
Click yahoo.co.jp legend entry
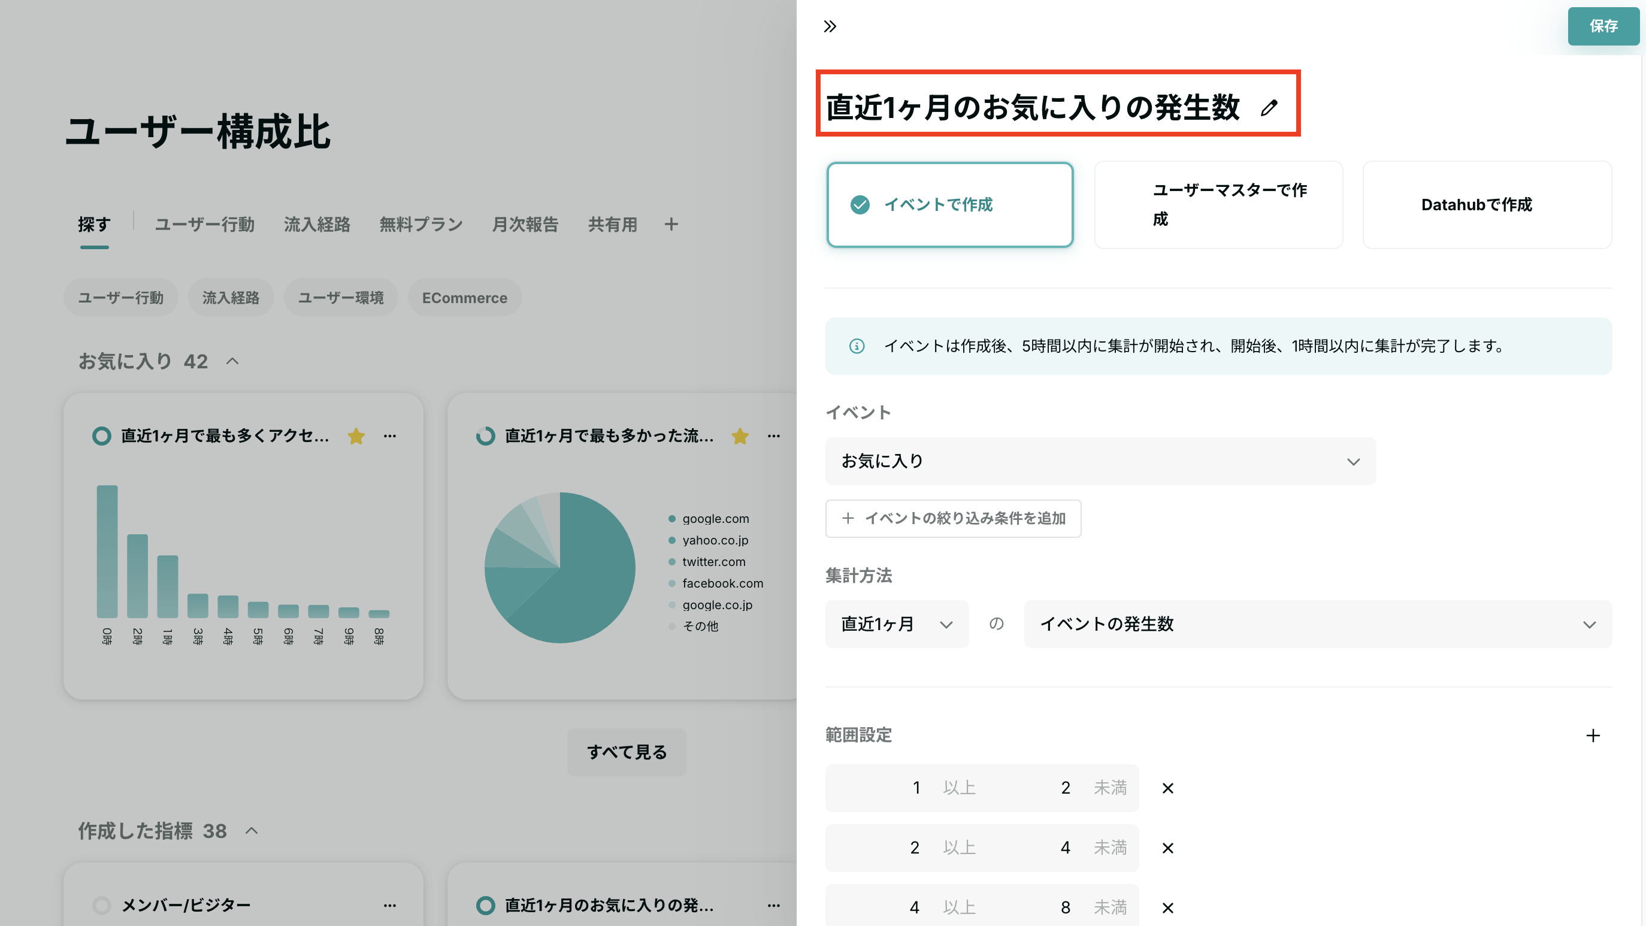(708, 540)
